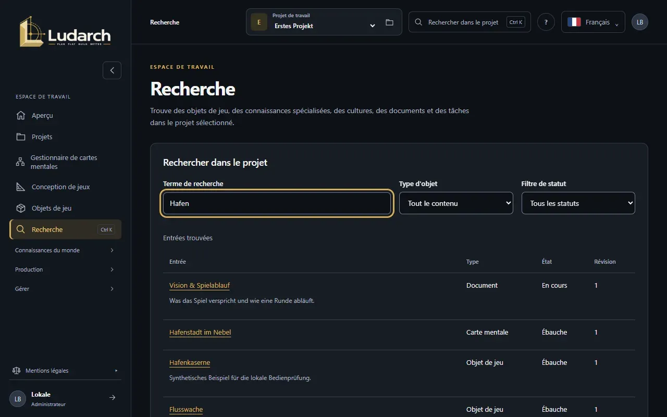Click the Projets folder icon in the sidebar

(x=21, y=137)
